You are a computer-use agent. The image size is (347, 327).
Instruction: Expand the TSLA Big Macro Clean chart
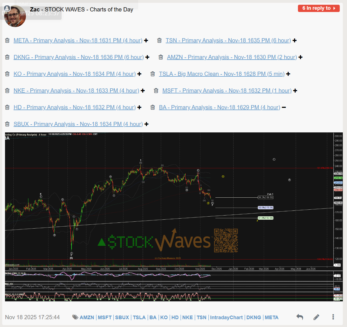(x=288, y=74)
